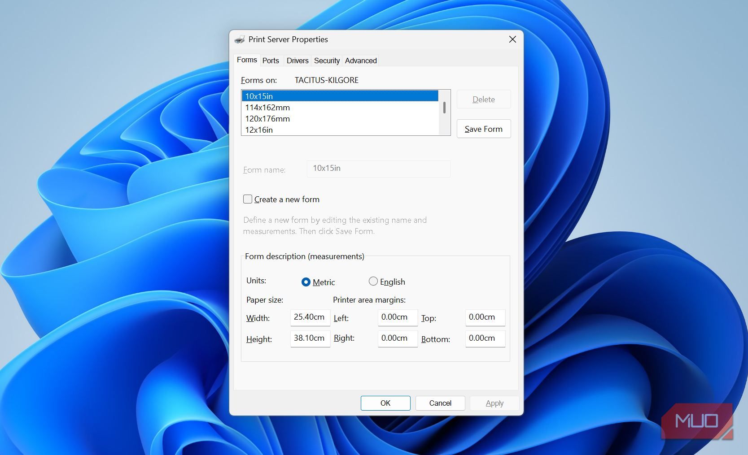The height and width of the screenshot is (455, 748).
Task: Open the Drivers tab
Action: (x=297, y=61)
